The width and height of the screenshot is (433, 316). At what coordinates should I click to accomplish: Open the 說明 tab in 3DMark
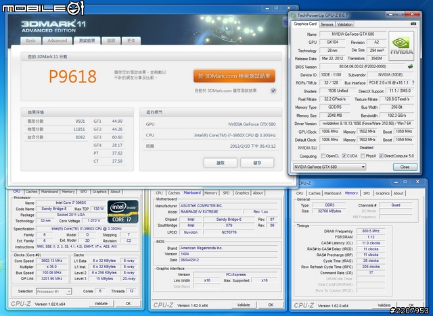point(111,41)
